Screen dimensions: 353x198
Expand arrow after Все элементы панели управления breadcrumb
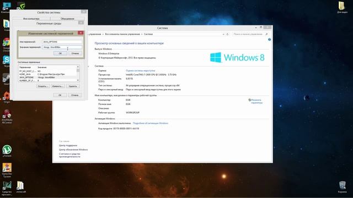pos(142,34)
